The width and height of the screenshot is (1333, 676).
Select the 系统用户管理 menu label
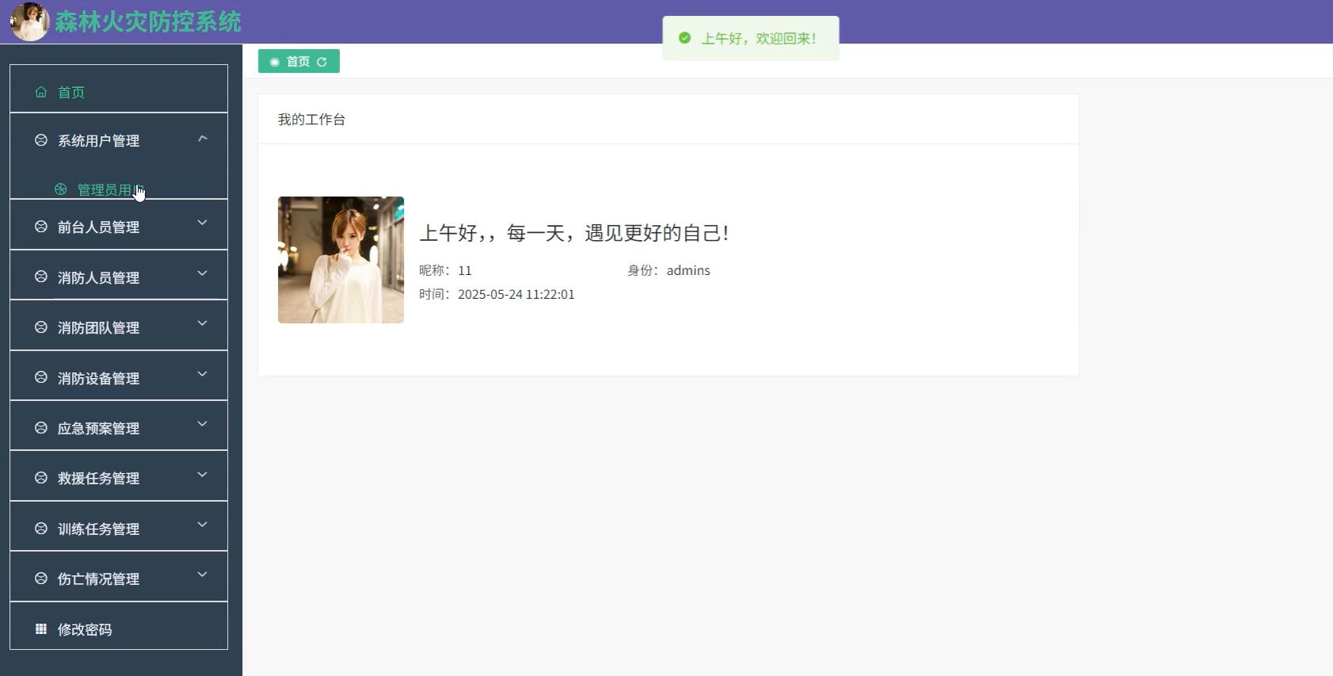click(x=98, y=141)
